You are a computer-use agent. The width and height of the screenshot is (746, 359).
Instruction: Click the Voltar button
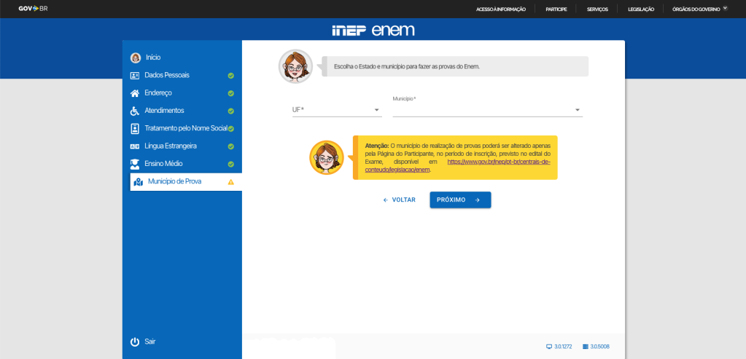(399, 200)
